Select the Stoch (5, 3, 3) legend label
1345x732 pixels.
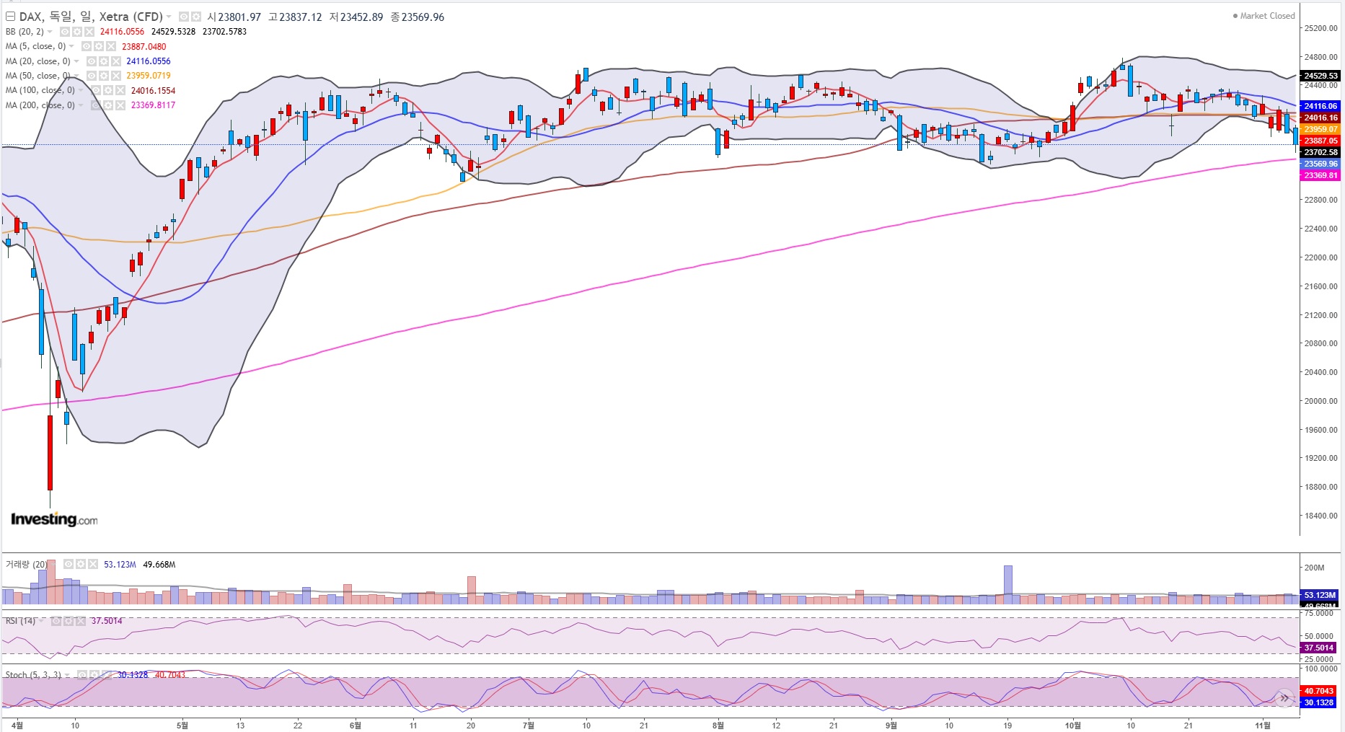pos(33,675)
